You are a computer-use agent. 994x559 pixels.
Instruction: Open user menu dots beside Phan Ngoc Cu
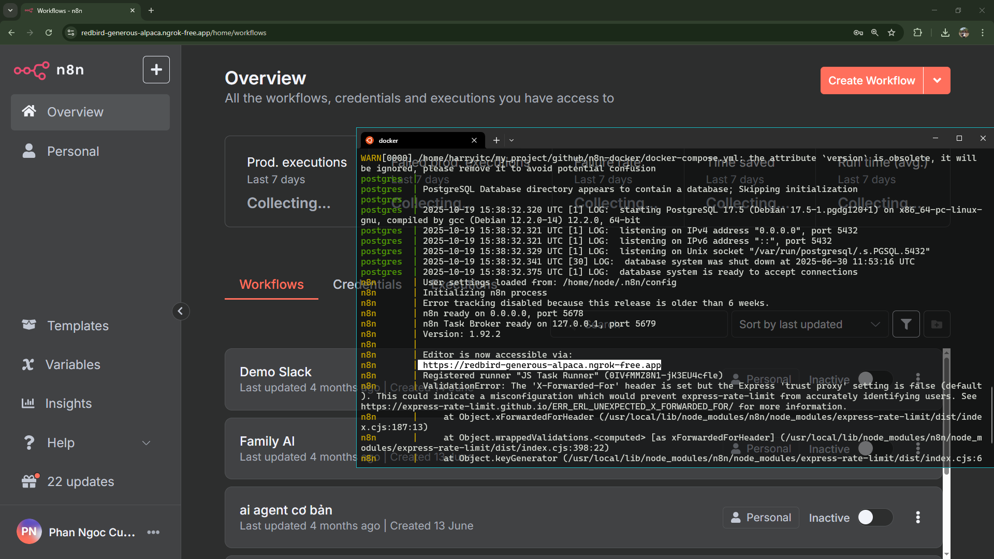point(153,532)
